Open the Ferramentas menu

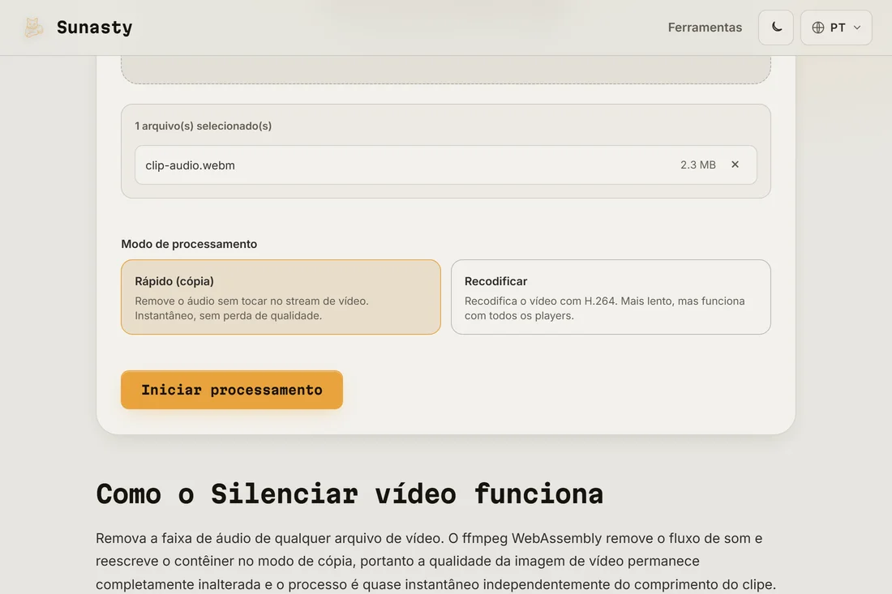coord(704,28)
